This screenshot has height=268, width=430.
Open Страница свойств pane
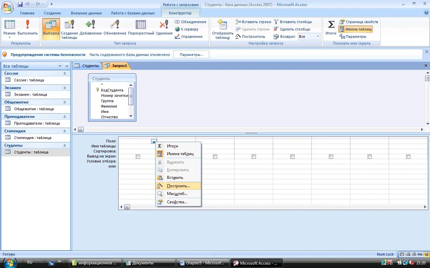(358, 22)
